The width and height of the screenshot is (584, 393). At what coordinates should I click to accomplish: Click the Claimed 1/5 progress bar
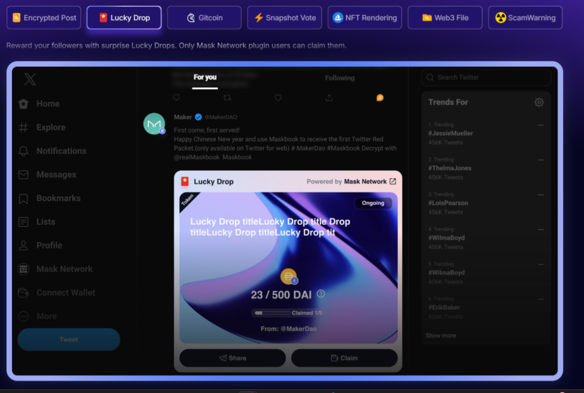[272, 313]
